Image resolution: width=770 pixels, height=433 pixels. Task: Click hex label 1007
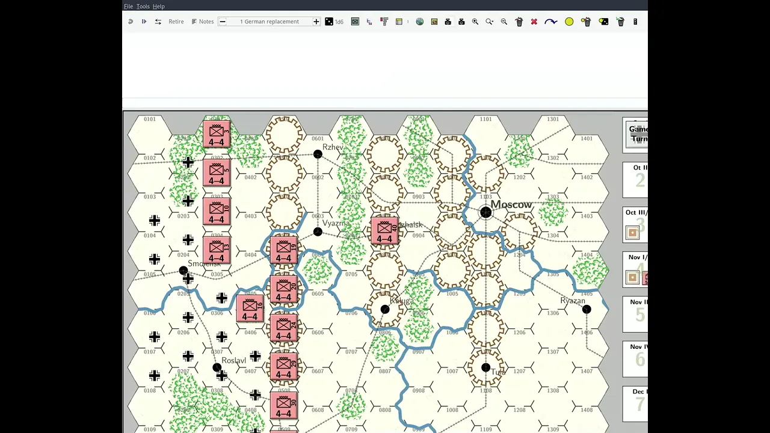452,371
